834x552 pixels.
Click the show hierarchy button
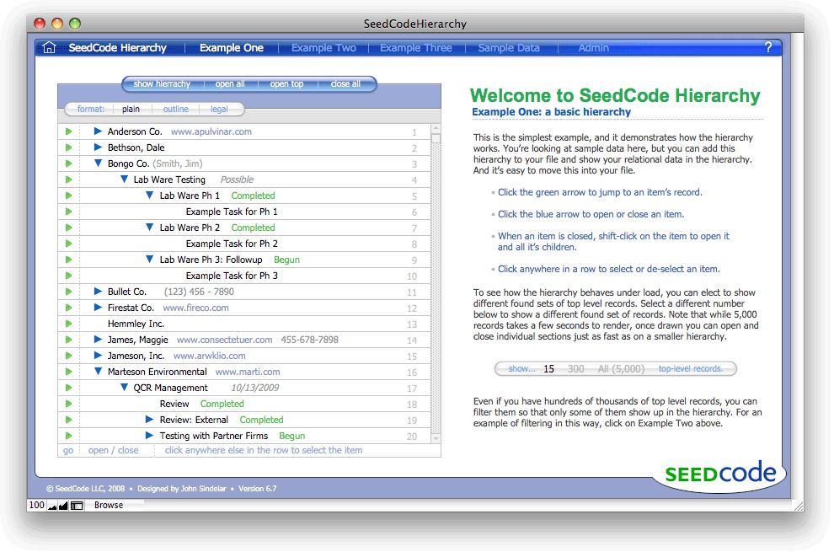[162, 84]
